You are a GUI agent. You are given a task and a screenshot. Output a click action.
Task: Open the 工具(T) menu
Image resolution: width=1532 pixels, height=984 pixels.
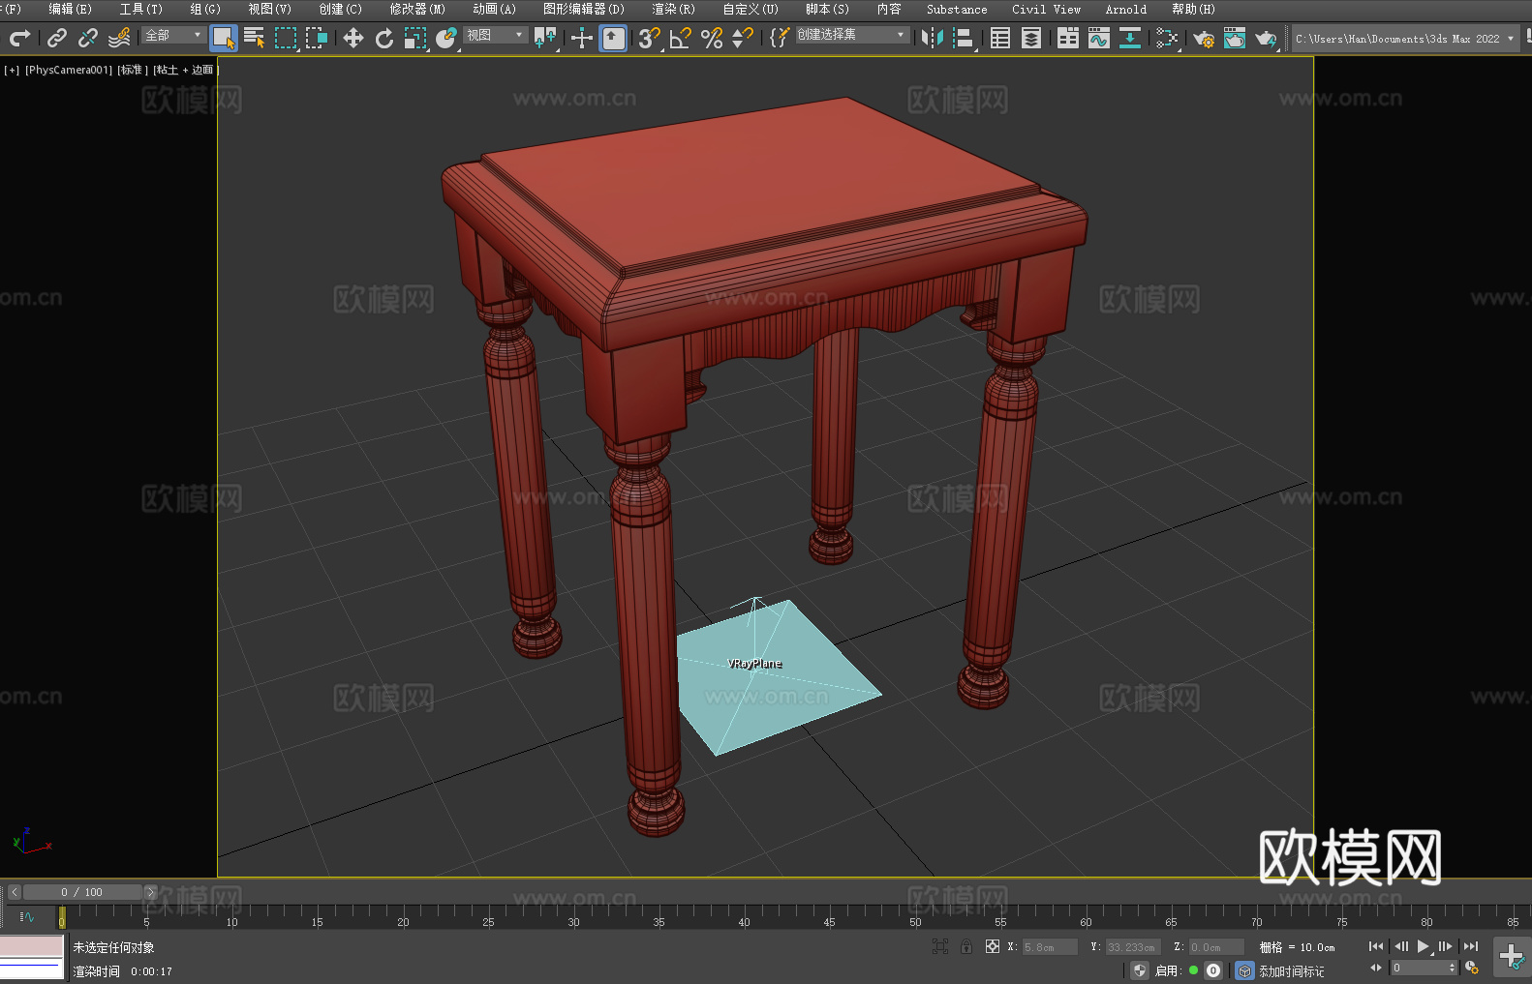pyautogui.click(x=141, y=9)
